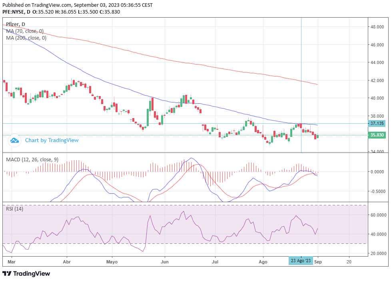
Task: Click the RSI (14) indicator label
Action: [x=14, y=209]
